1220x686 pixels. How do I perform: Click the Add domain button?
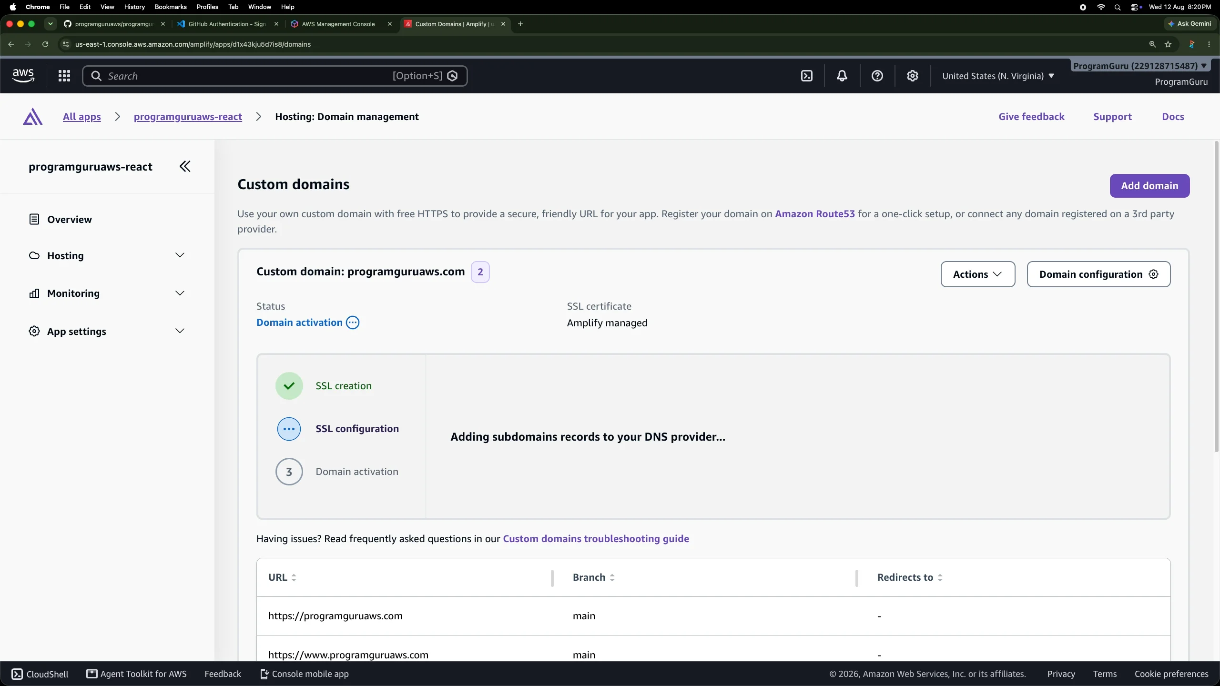tap(1149, 186)
